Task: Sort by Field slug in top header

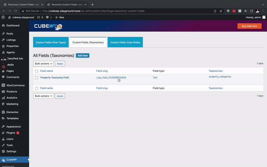Action: tap(102, 71)
